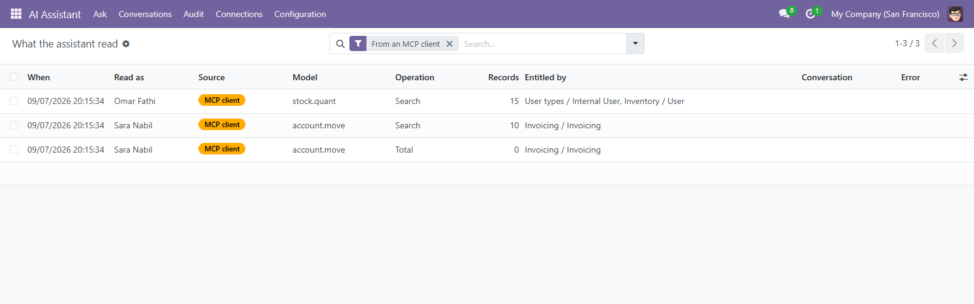Open the Ask menu
Screen dimensions: 974x304
[100, 14]
